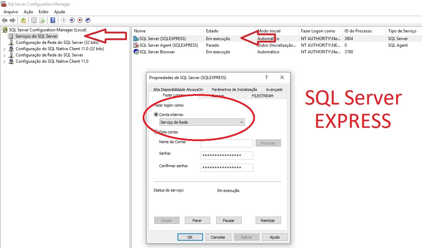Click the Cancelar button
This screenshot has width=422, height=248.
[218, 237]
